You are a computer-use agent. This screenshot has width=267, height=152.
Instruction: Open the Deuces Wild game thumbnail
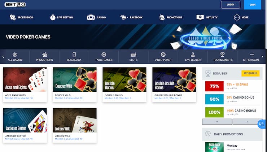click(x=75, y=79)
